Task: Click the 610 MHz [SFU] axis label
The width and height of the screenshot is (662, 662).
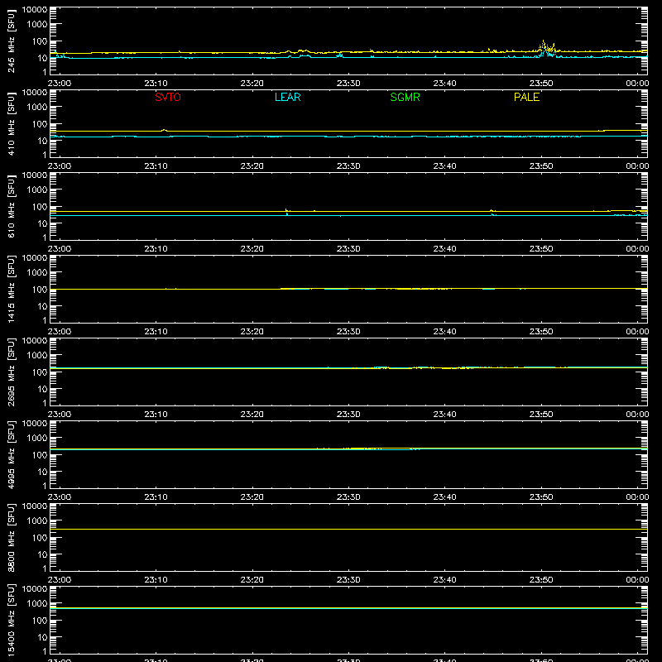Action: [11, 206]
